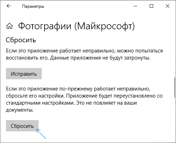Image resolution: width=176 pixels, height=143 pixels.
Task: Click the Сбросить reset button
Action: point(22,126)
